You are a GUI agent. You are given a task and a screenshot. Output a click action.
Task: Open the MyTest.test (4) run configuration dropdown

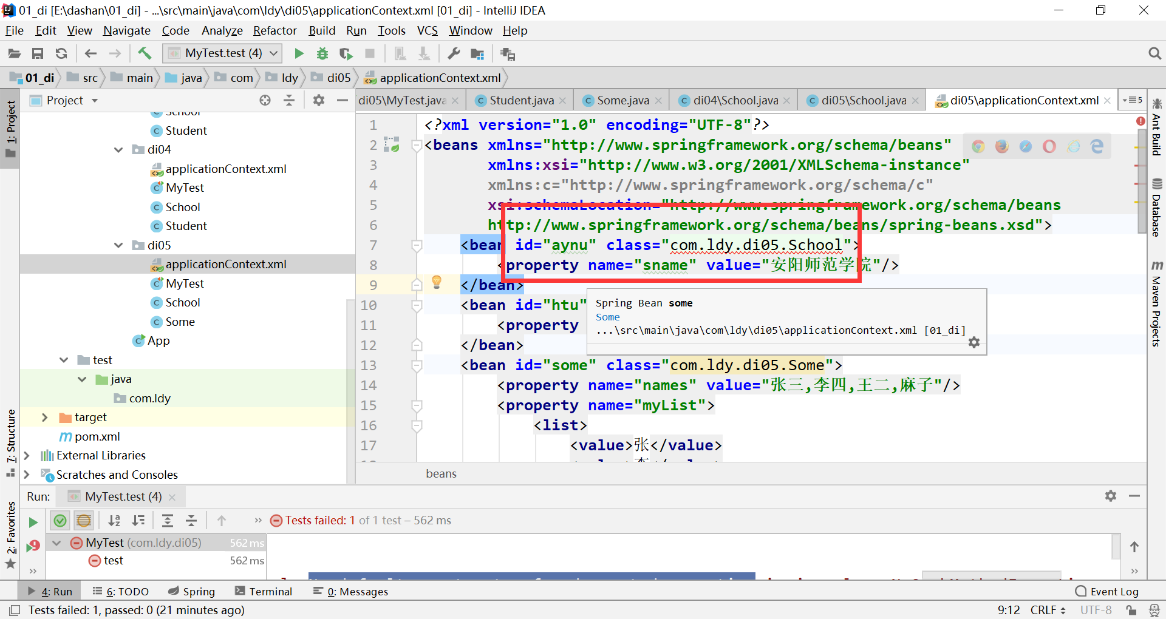coord(273,53)
